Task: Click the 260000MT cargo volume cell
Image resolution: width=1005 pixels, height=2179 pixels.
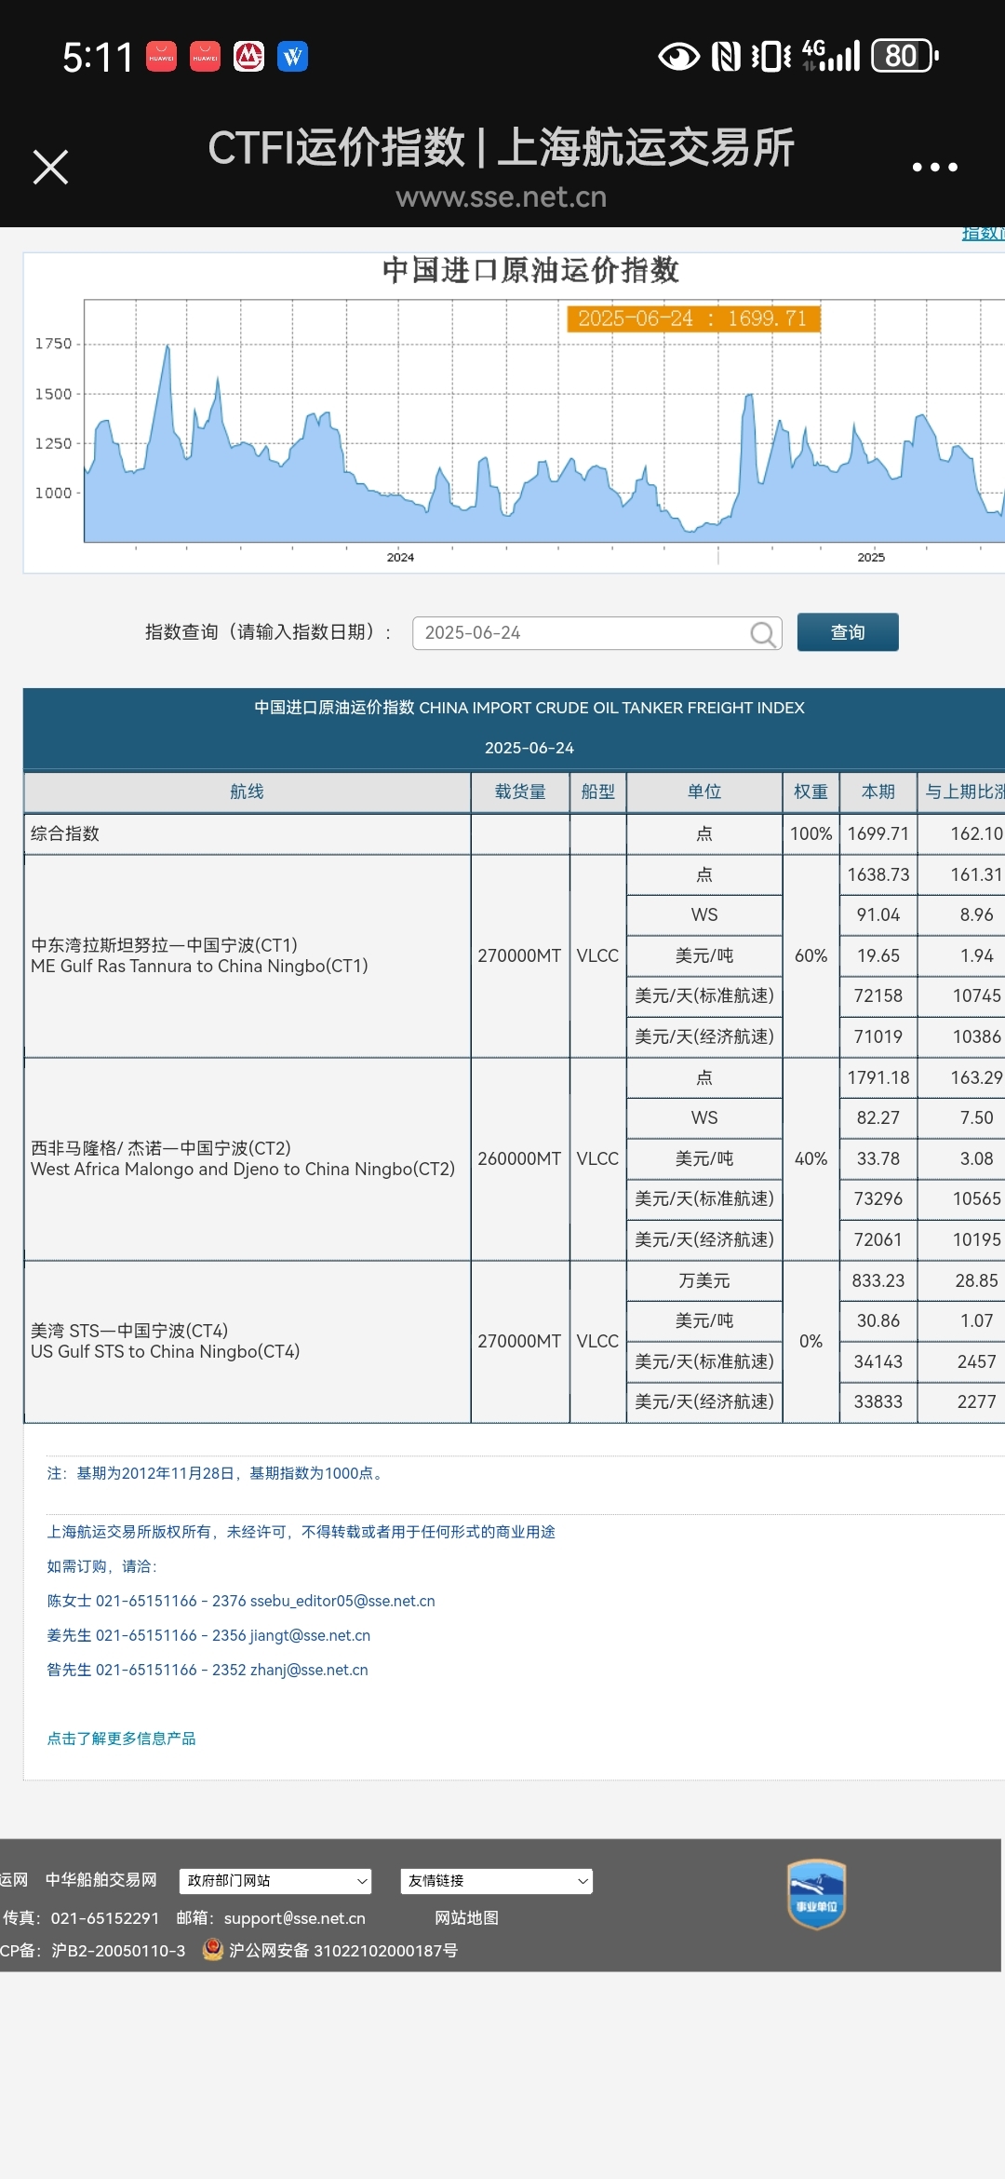Action: pos(520,1159)
